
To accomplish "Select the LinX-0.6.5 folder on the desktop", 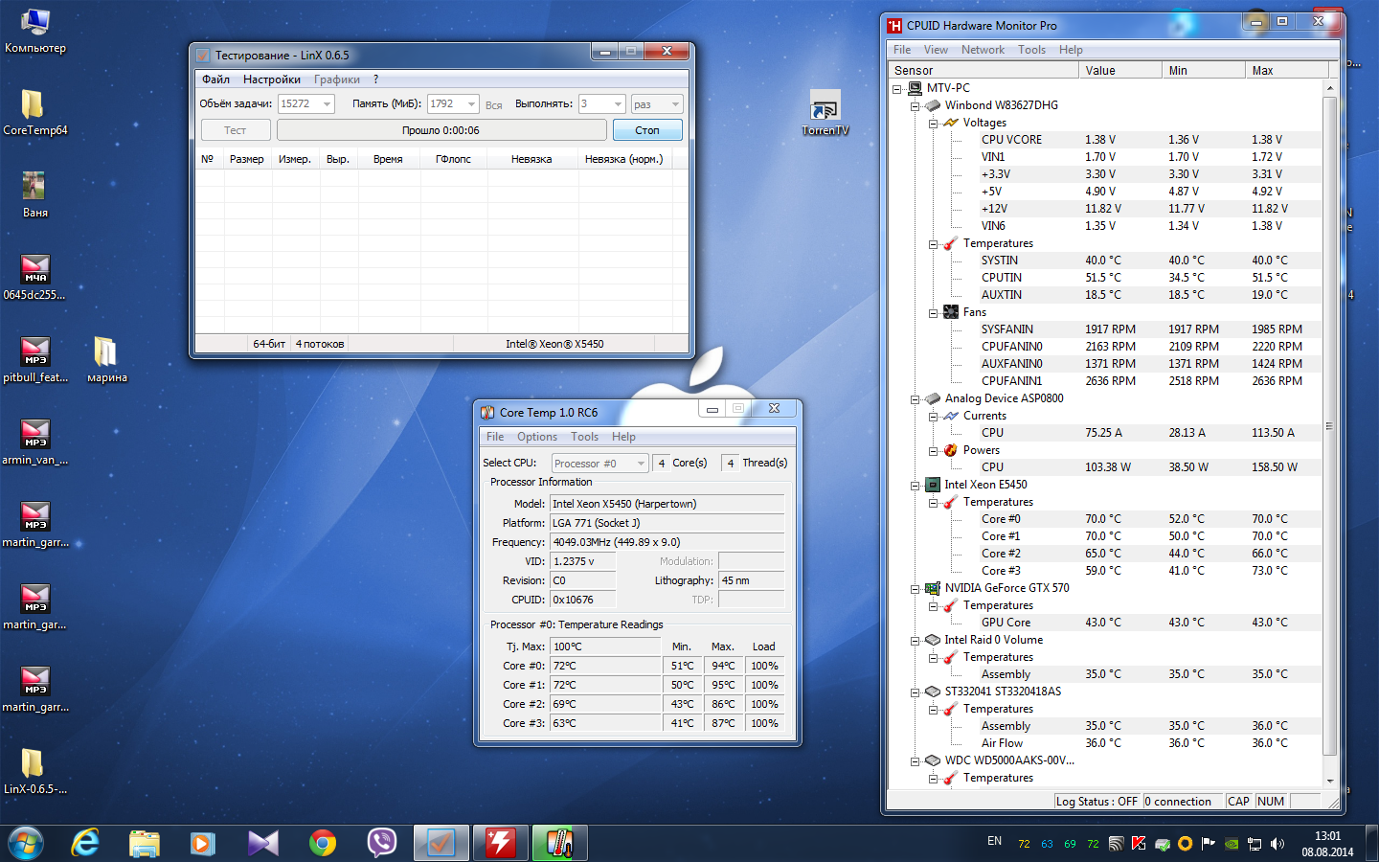I will coord(35,772).
